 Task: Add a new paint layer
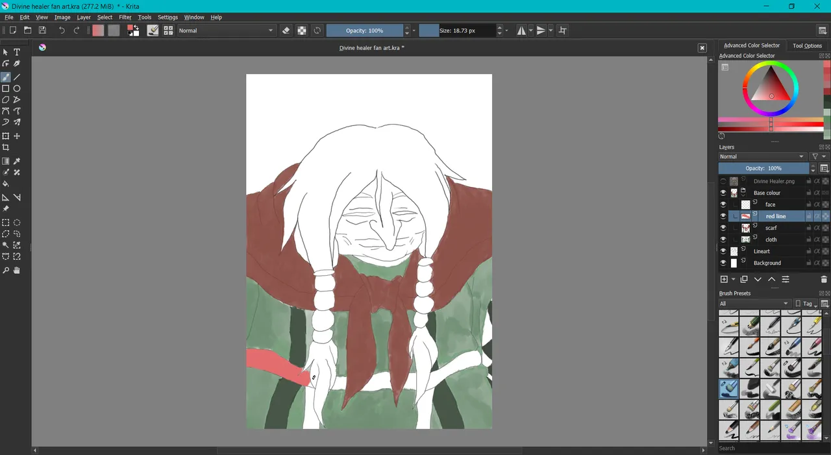point(724,279)
